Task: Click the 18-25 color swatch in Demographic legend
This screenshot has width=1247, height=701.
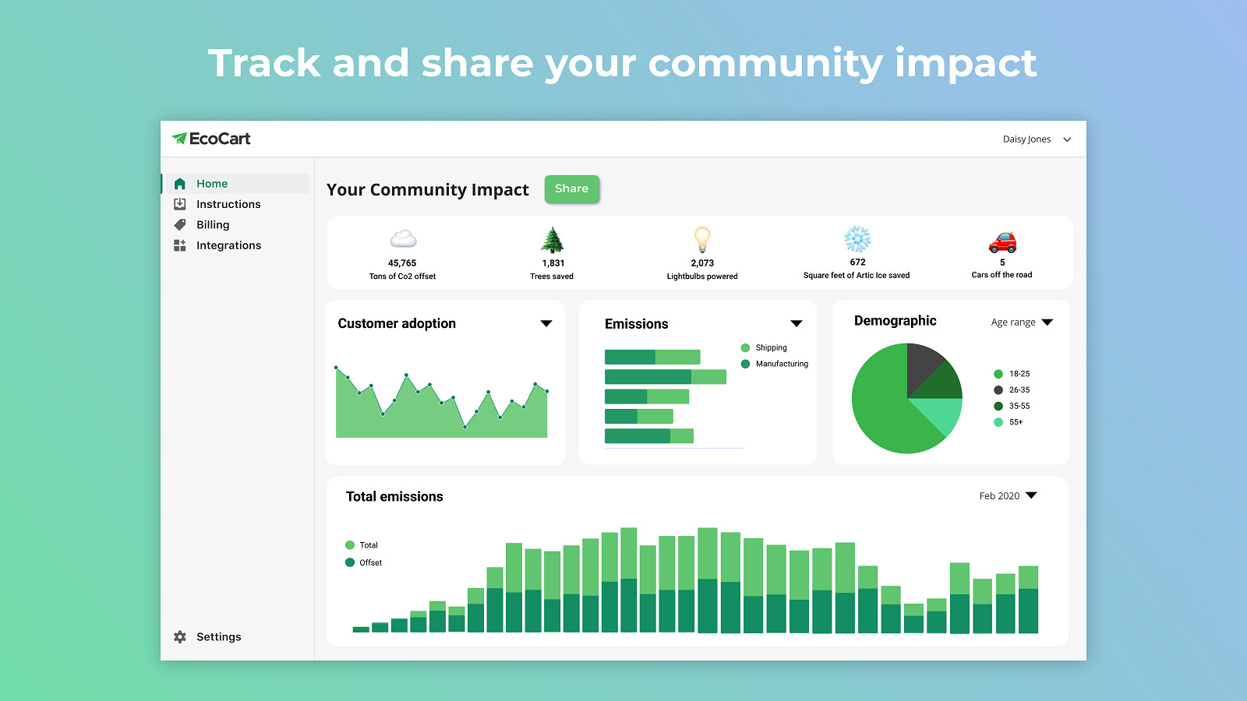Action: (x=998, y=374)
